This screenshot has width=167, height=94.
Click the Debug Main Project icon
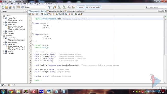click(x=73, y=7)
